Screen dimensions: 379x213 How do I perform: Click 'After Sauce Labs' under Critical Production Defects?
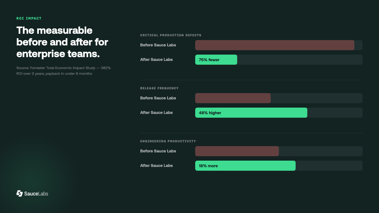(x=157, y=60)
